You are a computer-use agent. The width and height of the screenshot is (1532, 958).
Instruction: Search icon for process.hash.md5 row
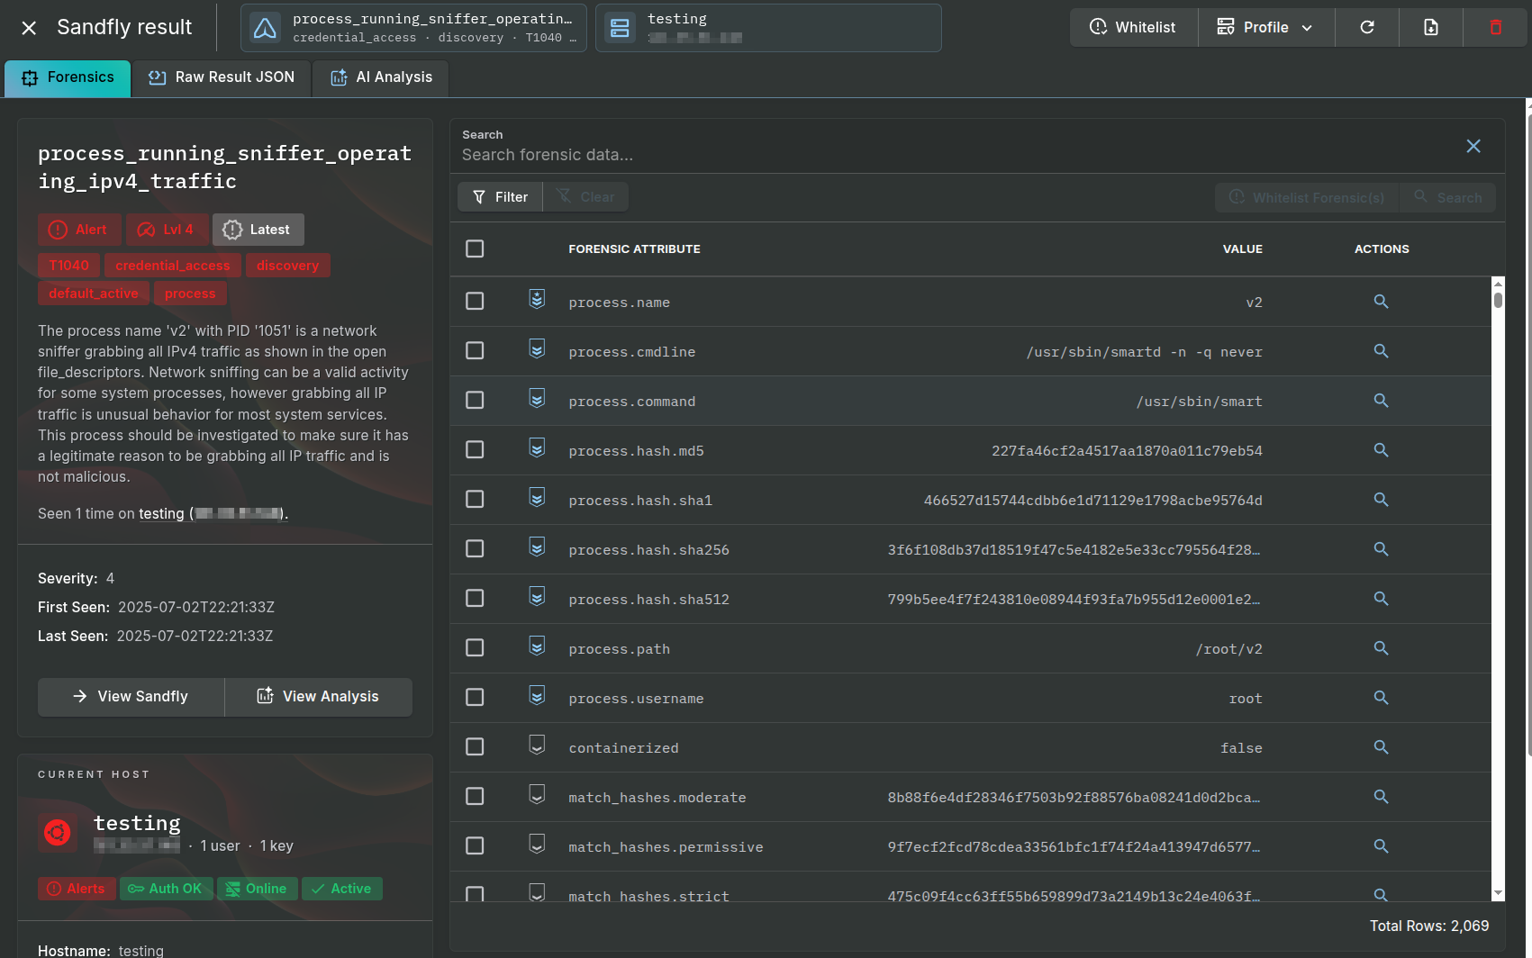1381,450
